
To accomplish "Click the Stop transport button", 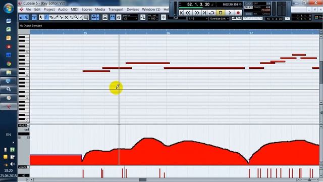I will point(221,13).
